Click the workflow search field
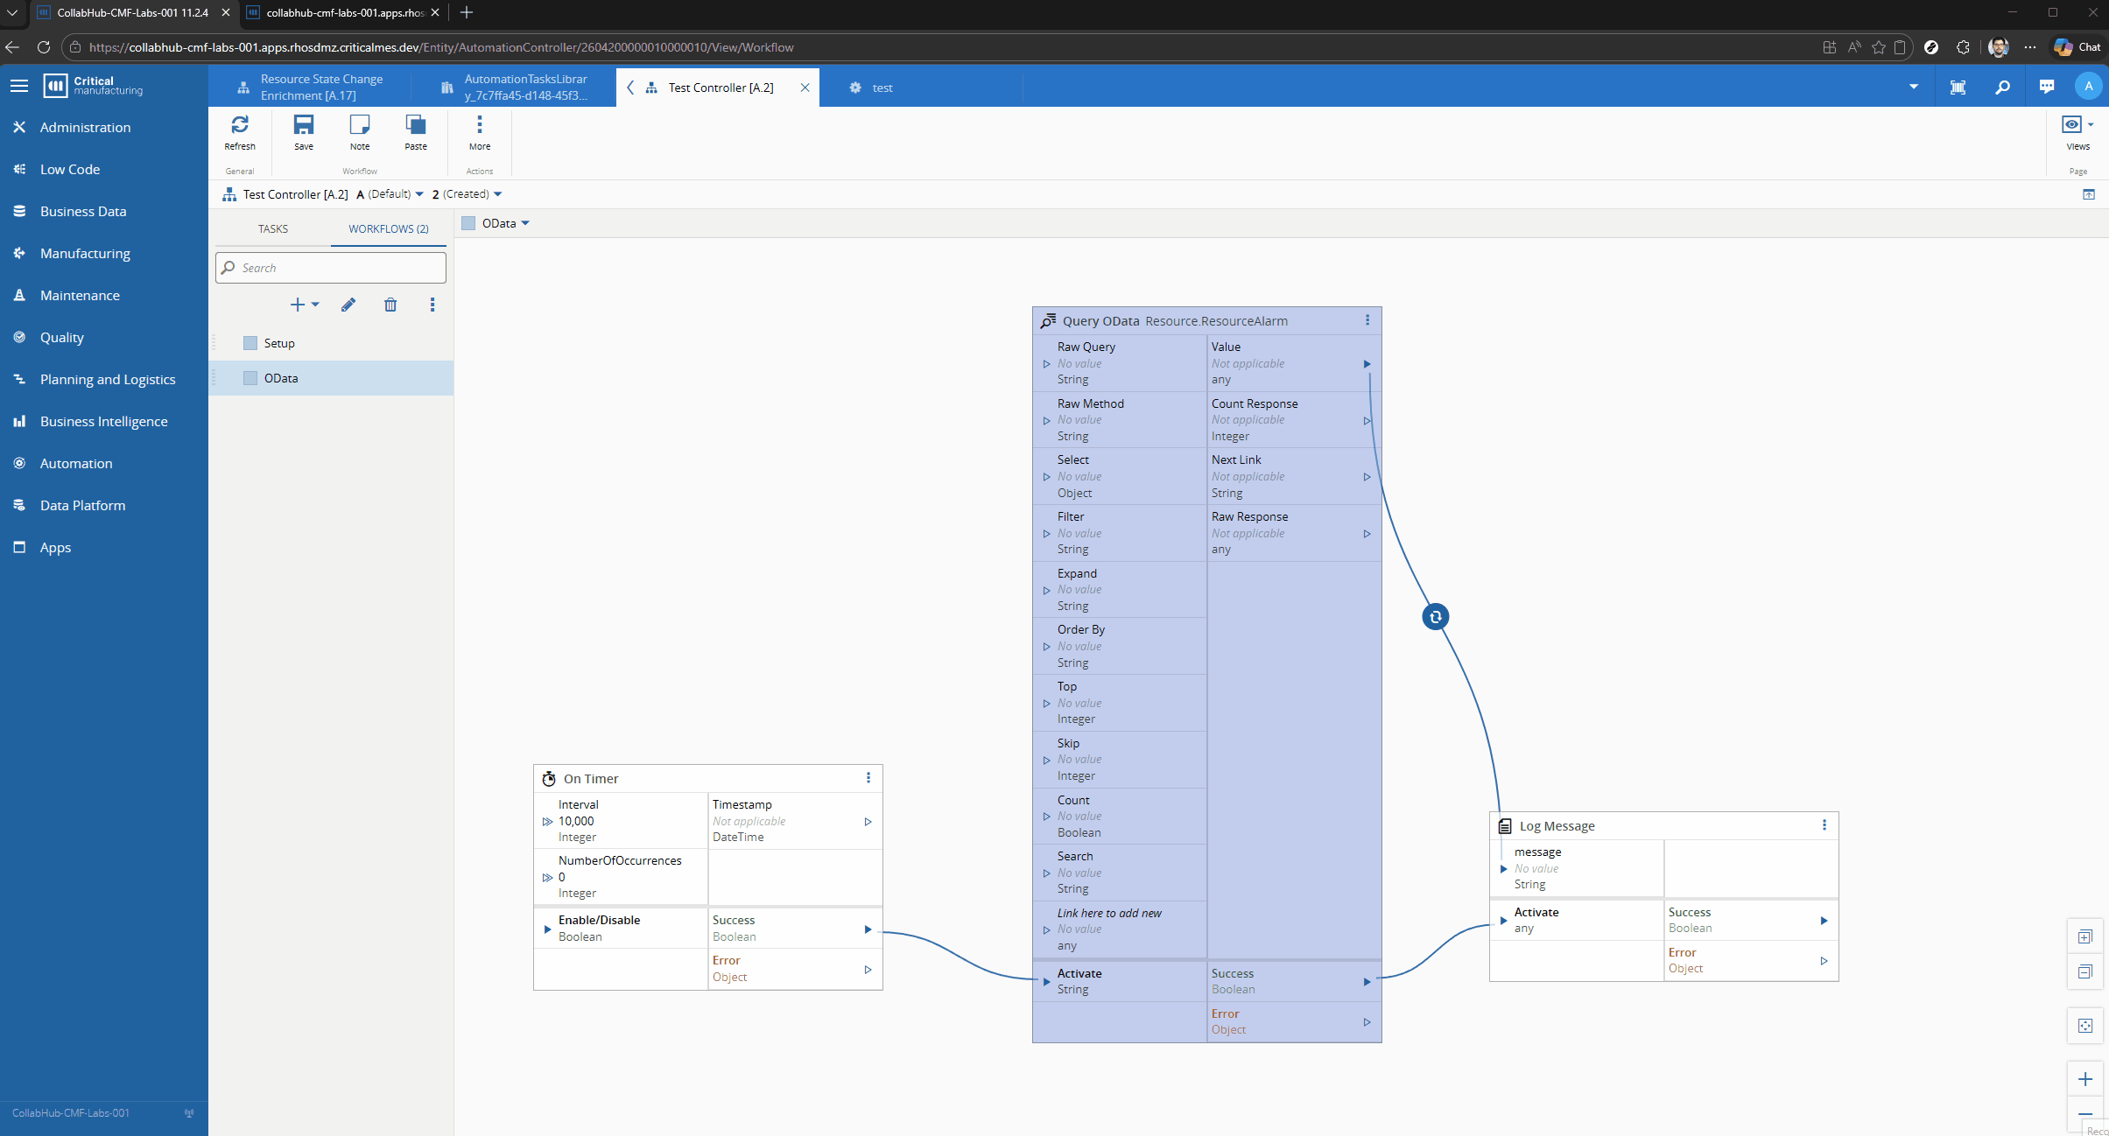This screenshot has width=2109, height=1136. point(330,267)
